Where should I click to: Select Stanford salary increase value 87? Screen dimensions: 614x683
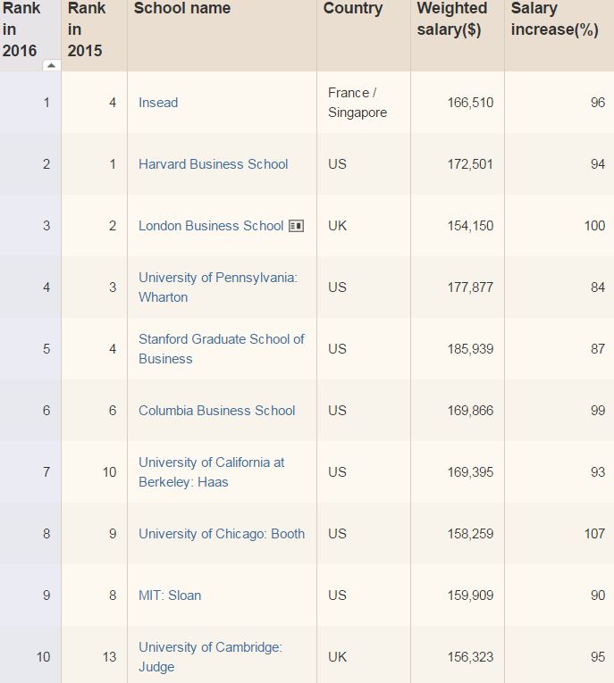click(x=598, y=349)
